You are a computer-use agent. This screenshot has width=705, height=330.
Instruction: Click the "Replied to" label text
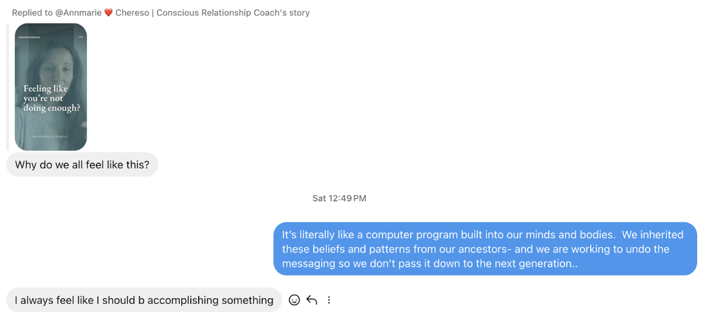(32, 13)
